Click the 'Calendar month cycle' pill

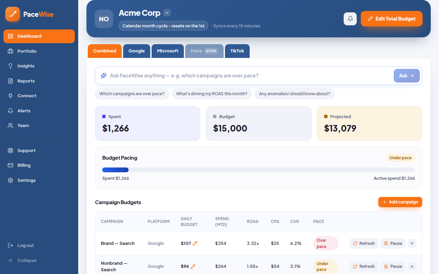click(163, 26)
